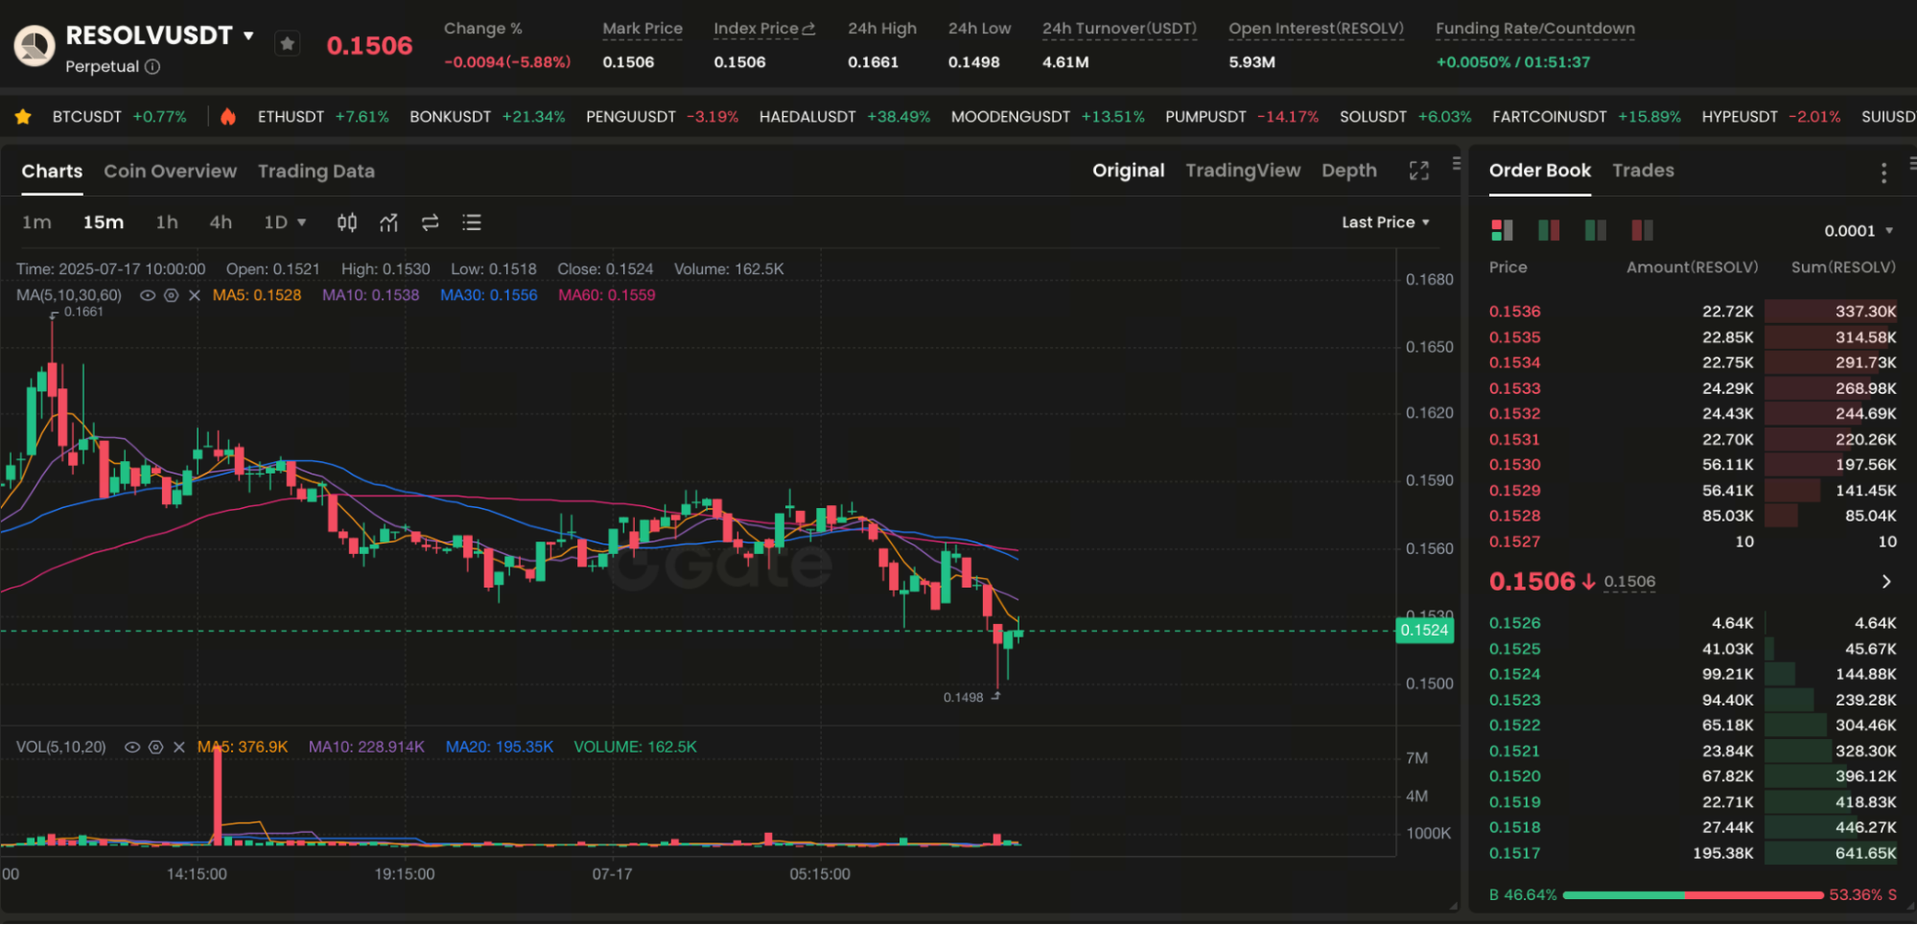The height and width of the screenshot is (925, 1917).
Task: Select ask price 0.1527 row
Action: coord(1693,542)
